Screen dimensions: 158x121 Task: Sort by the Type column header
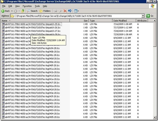[100, 21]
